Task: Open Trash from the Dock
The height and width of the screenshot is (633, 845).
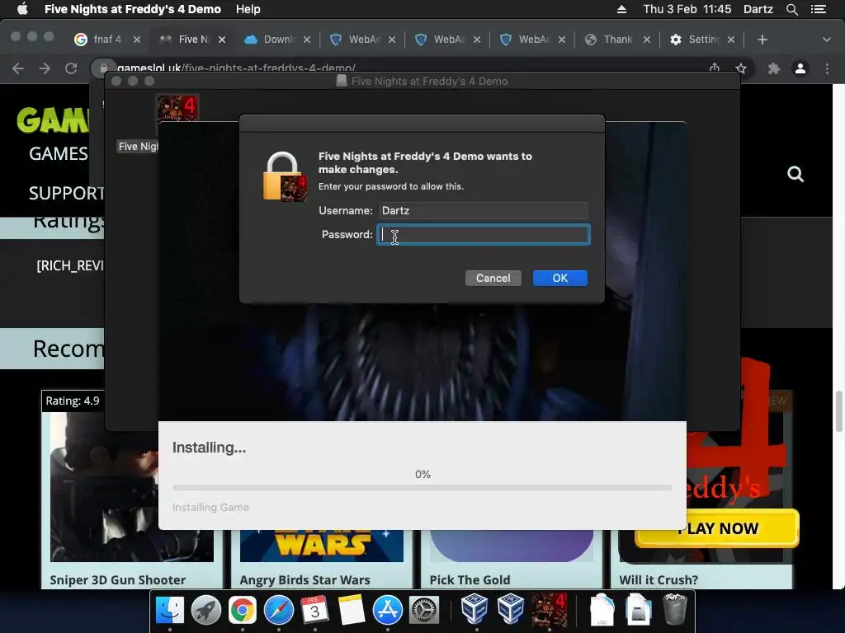Action: pos(674,609)
